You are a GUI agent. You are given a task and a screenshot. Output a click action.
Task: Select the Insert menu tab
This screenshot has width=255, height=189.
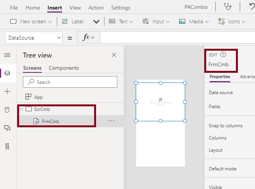coord(55,8)
